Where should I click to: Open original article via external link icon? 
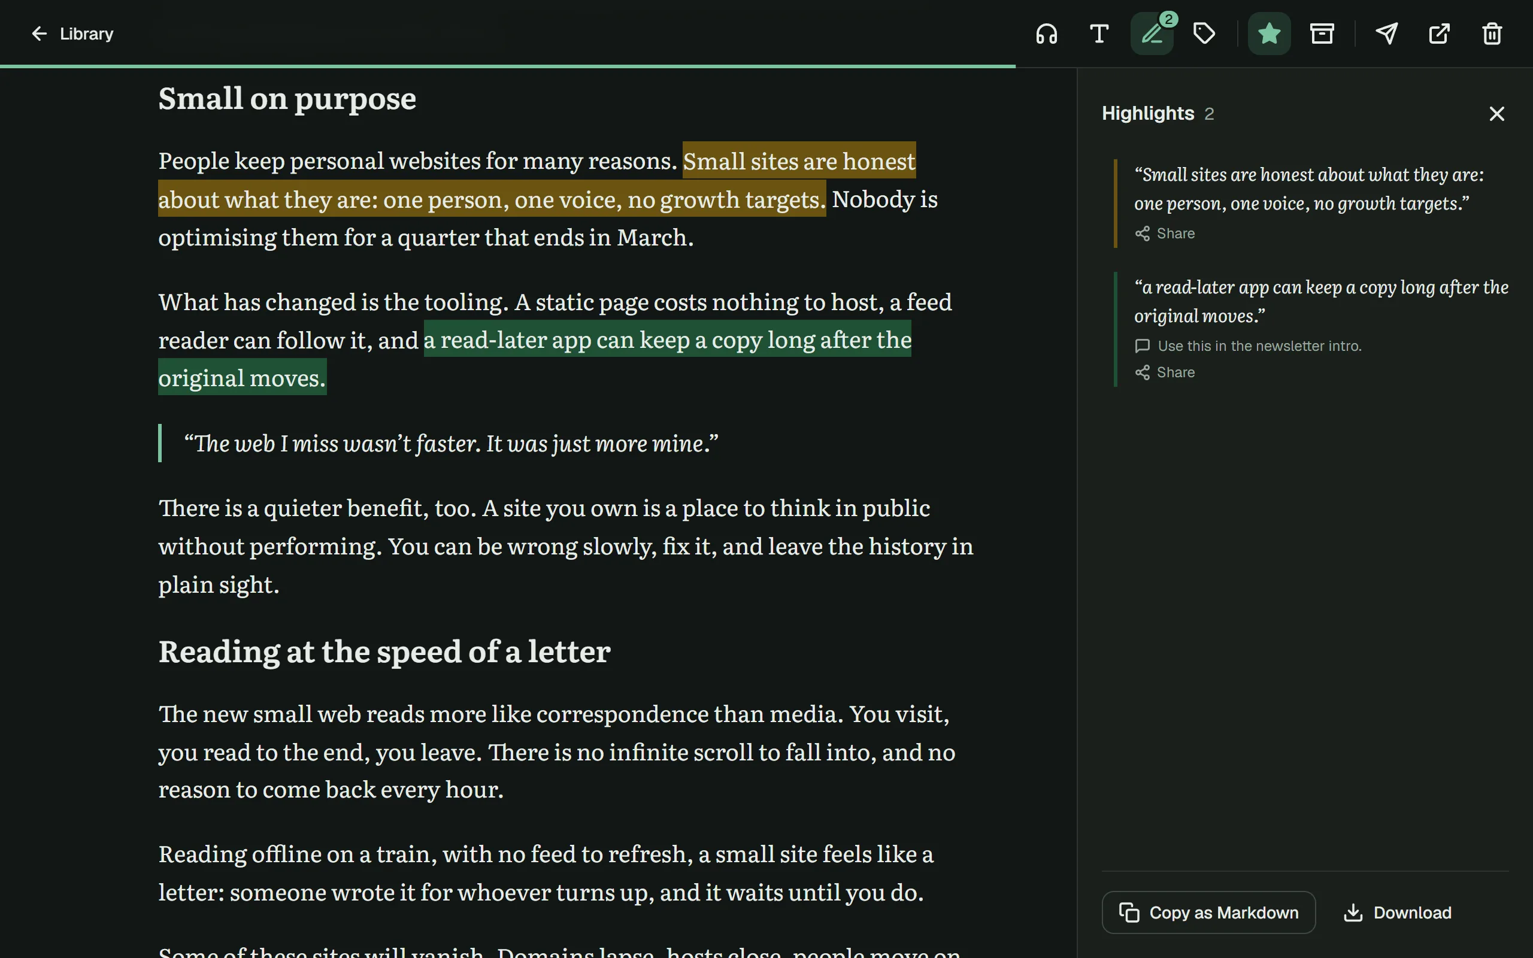point(1439,34)
